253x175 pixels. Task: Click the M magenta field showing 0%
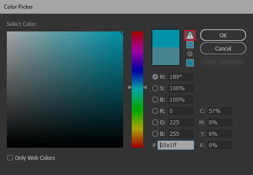point(220,123)
